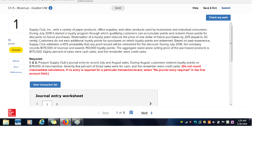Launch media player icon in taskbar
Screen dimensions: 263x148
click(x=30, y=122)
